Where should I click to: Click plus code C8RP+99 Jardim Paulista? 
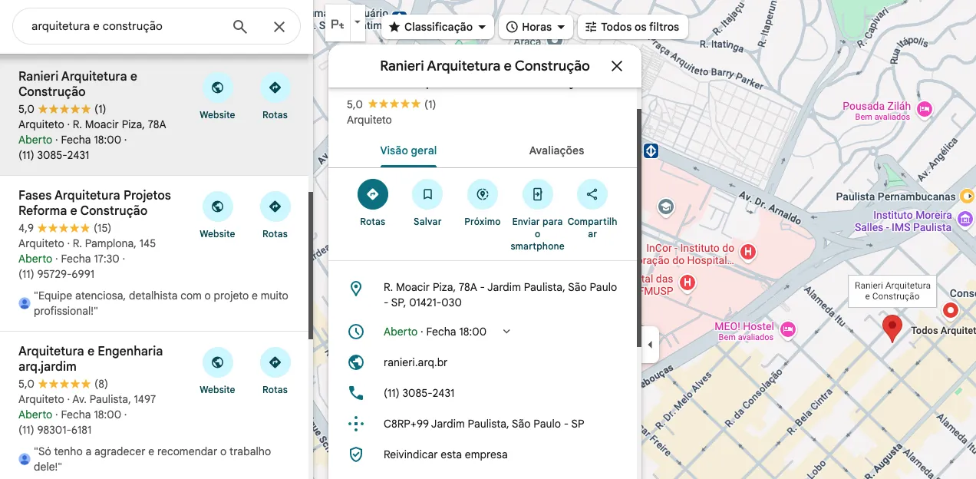[x=484, y=424]
